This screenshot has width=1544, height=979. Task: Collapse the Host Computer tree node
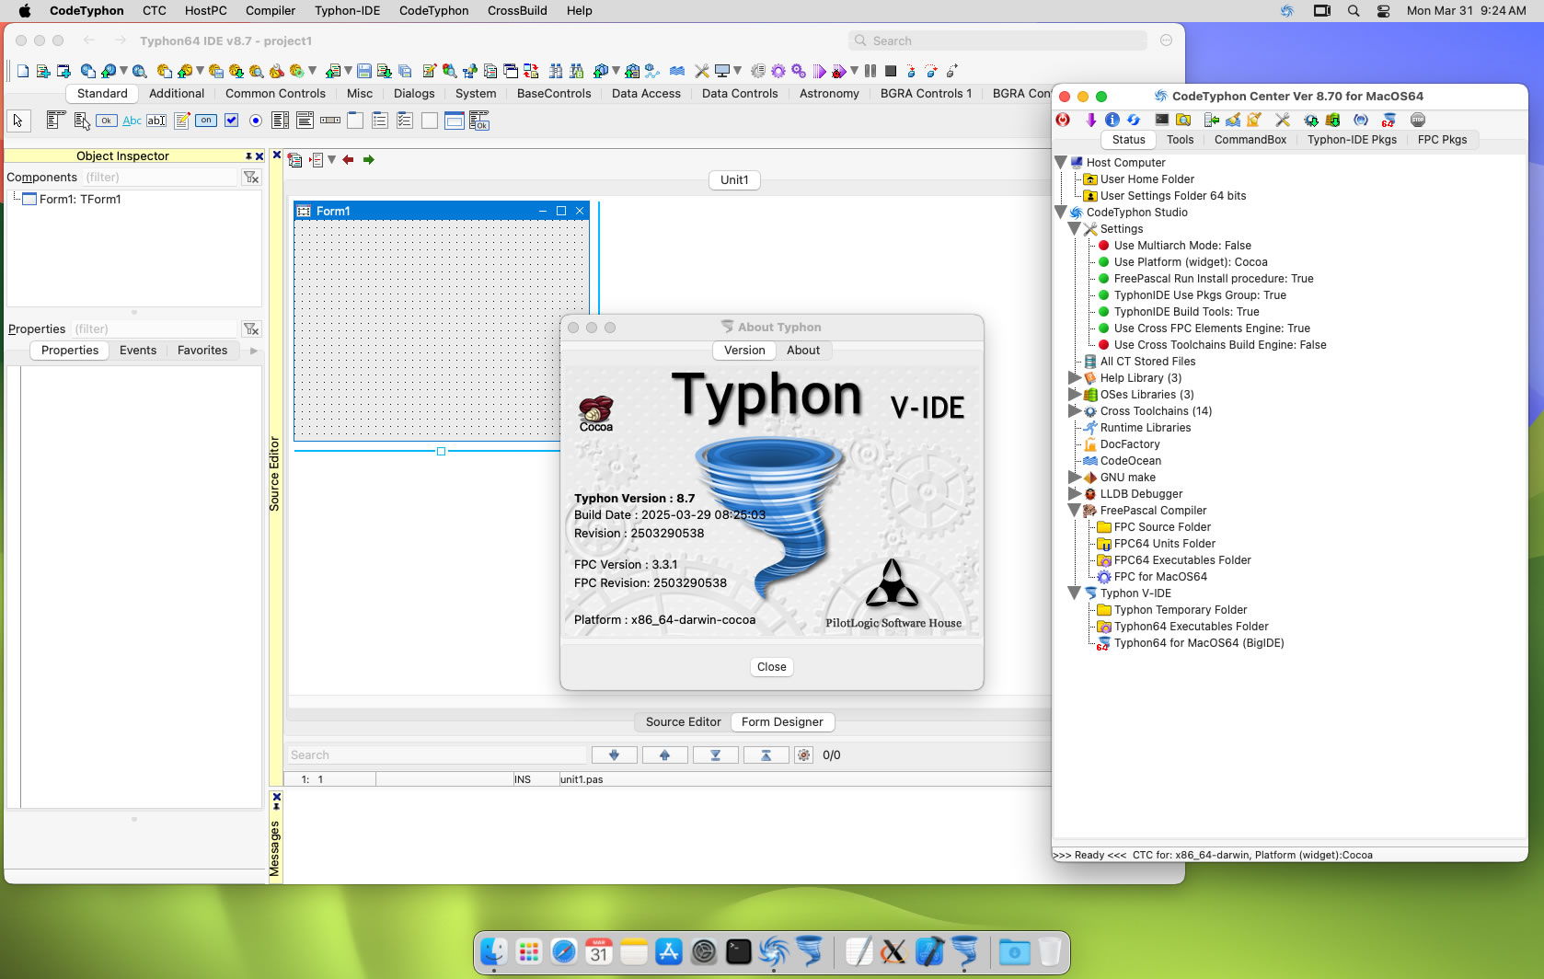tap(1061, 163)
